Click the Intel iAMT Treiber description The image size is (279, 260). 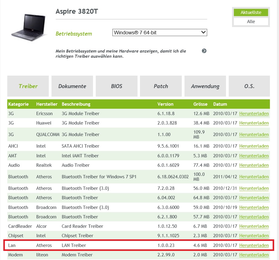[x=80, y=156]
